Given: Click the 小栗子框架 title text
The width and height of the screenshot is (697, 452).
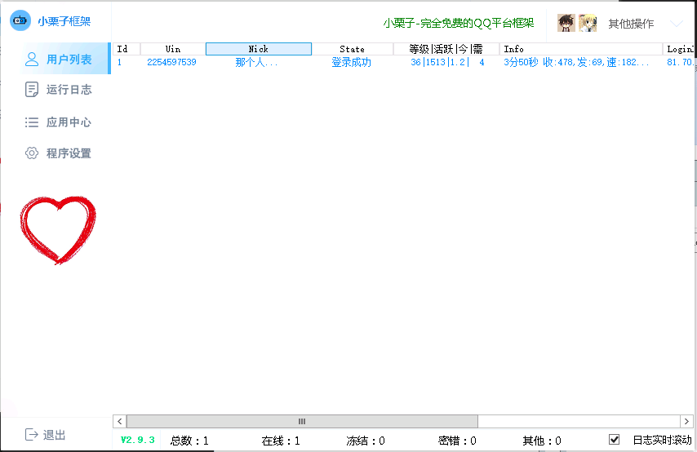Looking at the screenshot, I should pyautogui.click(x=64, y=21).
